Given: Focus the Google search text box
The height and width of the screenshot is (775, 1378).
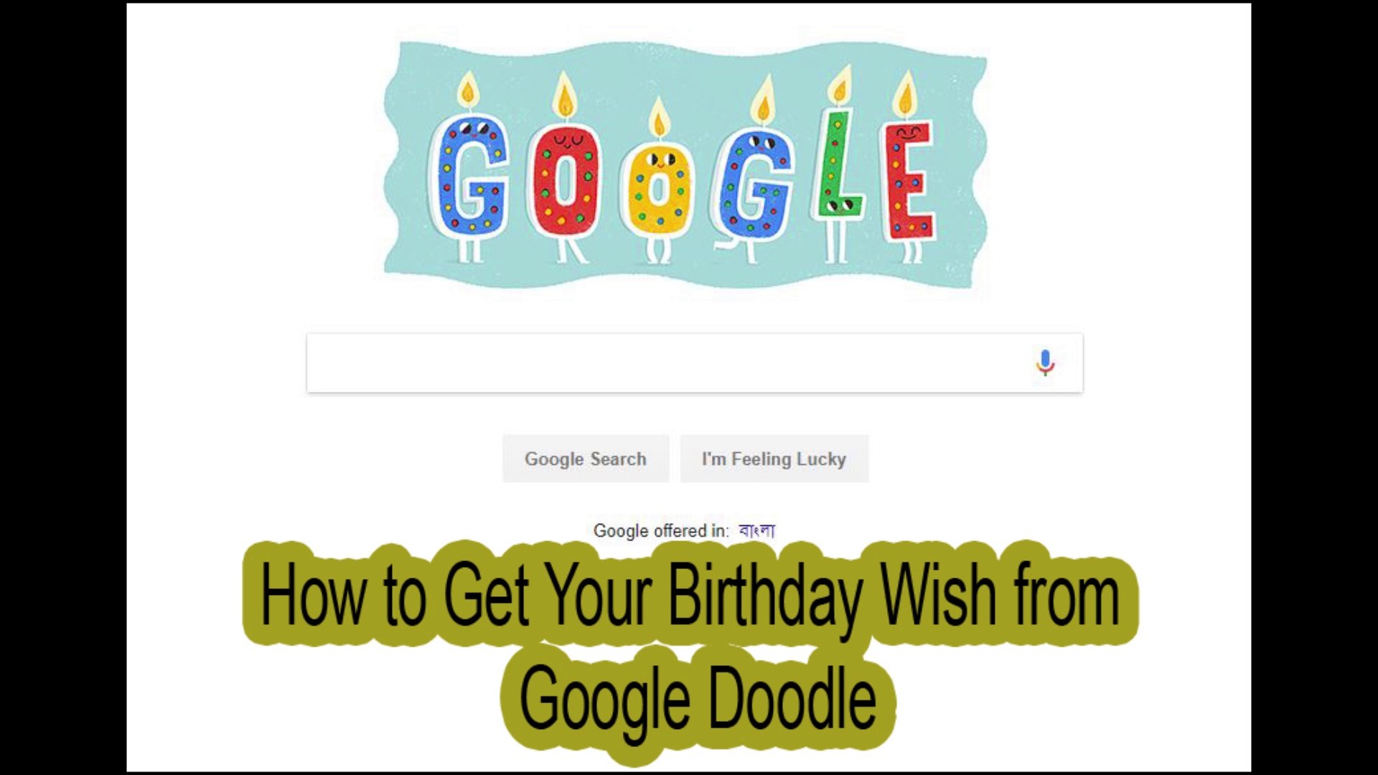Looking at the screenshot, I should coord(695,363).
